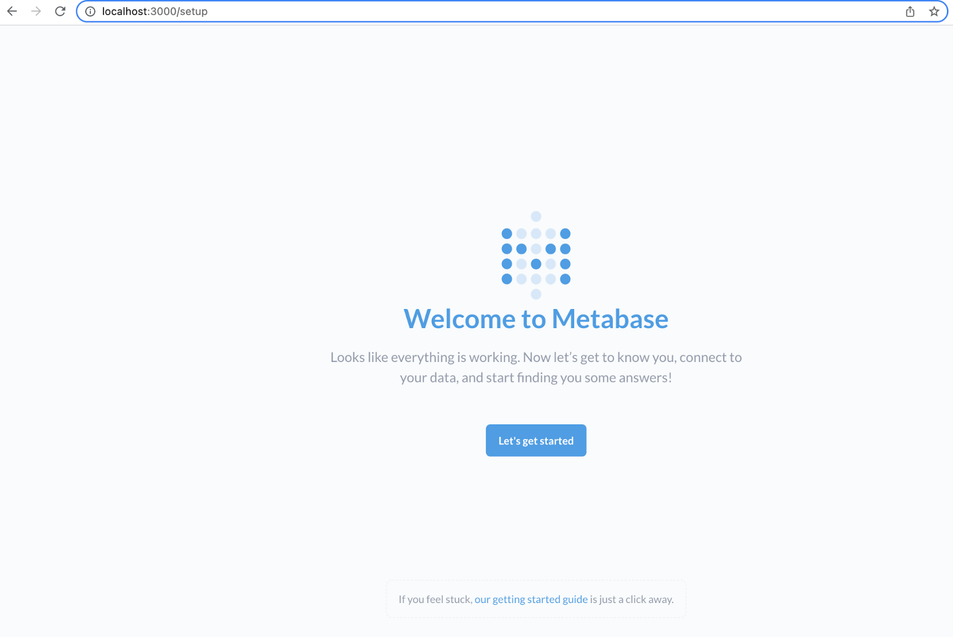This screenshot has width=953, height=637.
Task: Bookmark this page with the star icon
Action: [x=934, y=11]
